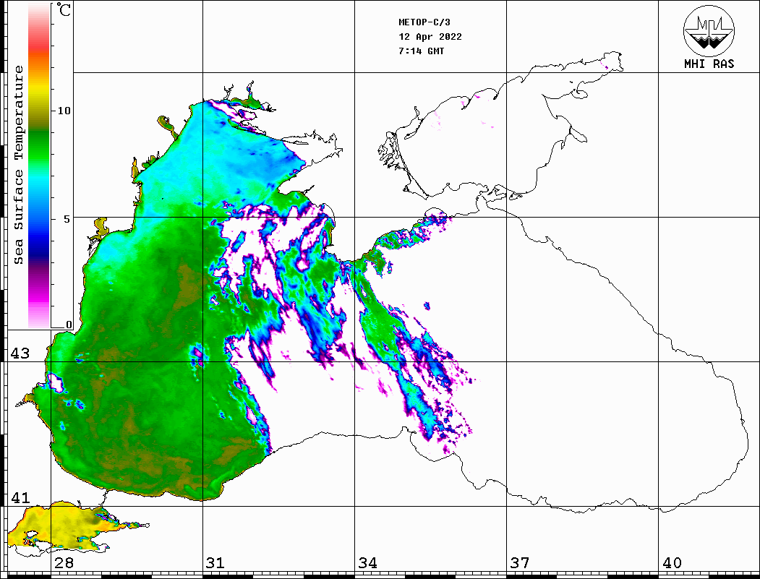Click the MHI RAS logo emblem
The height and width of the screenshot is (579, 760).
pyautogui.click(x=709, y=30)
